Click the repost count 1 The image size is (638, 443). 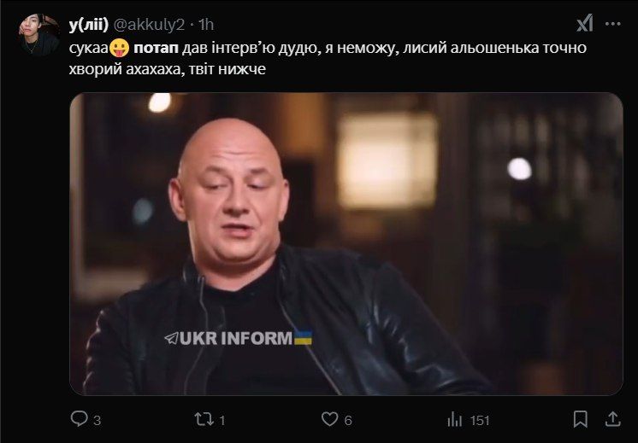pyautogui.click(x=222, y=420)
